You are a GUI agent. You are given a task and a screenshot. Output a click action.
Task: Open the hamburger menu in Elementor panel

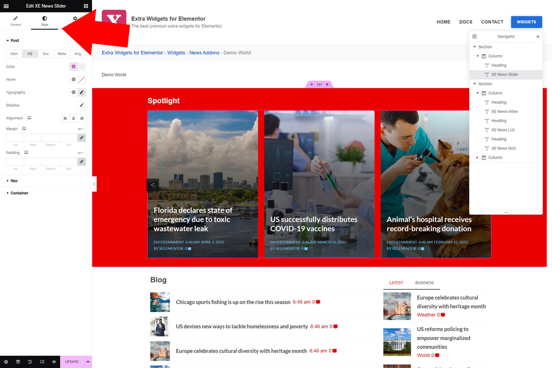coord(6,6)
